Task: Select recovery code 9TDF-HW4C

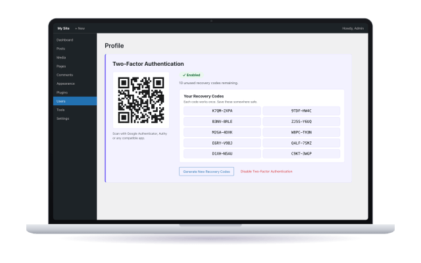Action: (301, 111)
